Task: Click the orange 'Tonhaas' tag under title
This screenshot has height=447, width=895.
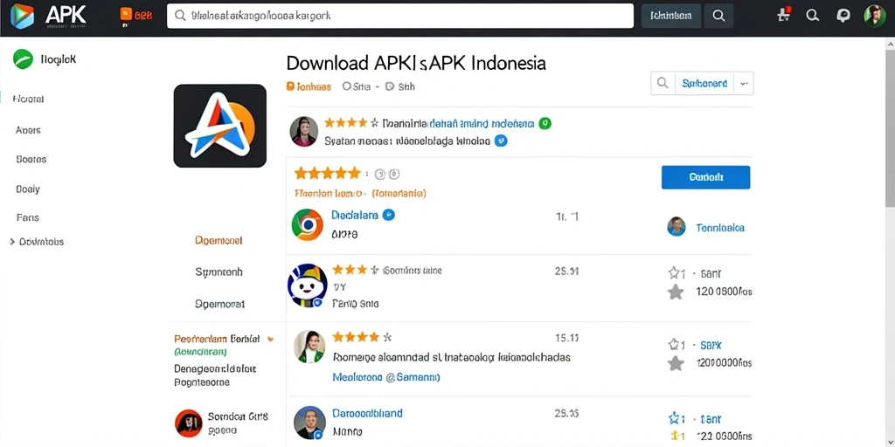Action: [x=309, y=86]
